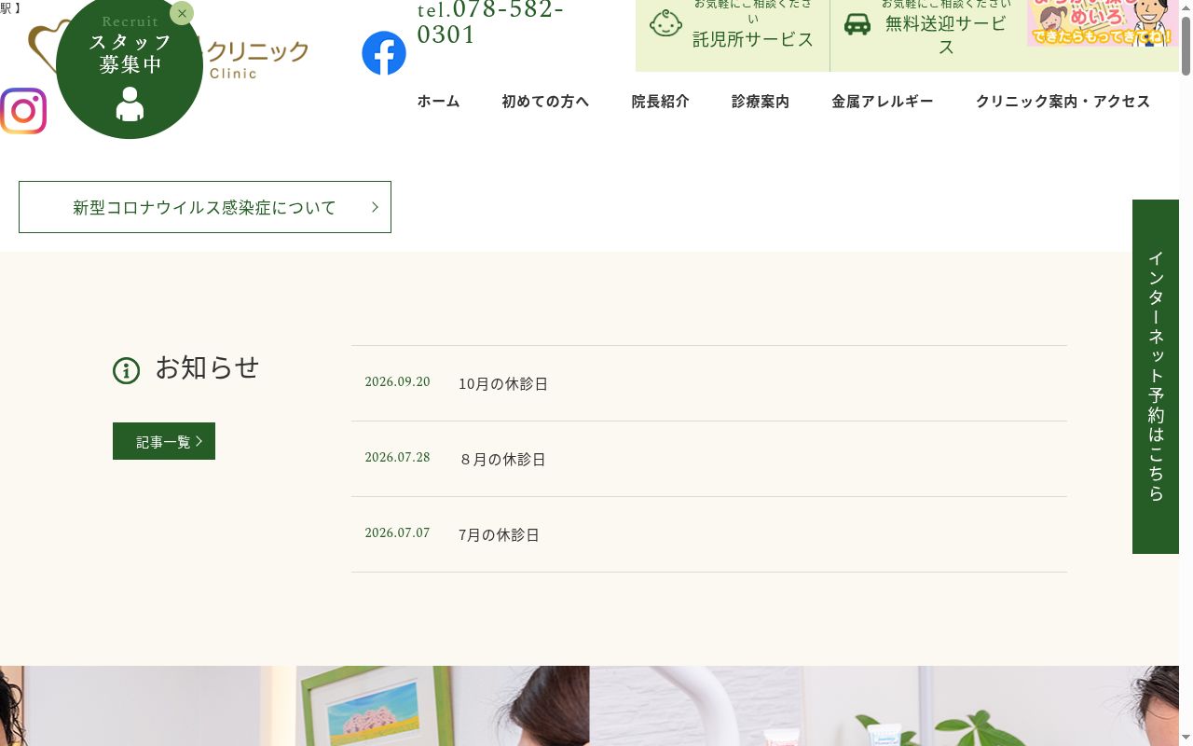This screenshot has width=1193, height=746.
Task: Click the person icon in recruit bubble
Action: [x=130, y=104]
